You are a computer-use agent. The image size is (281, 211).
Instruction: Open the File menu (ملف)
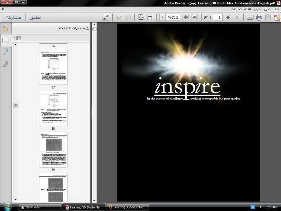(x=276, y=9)
